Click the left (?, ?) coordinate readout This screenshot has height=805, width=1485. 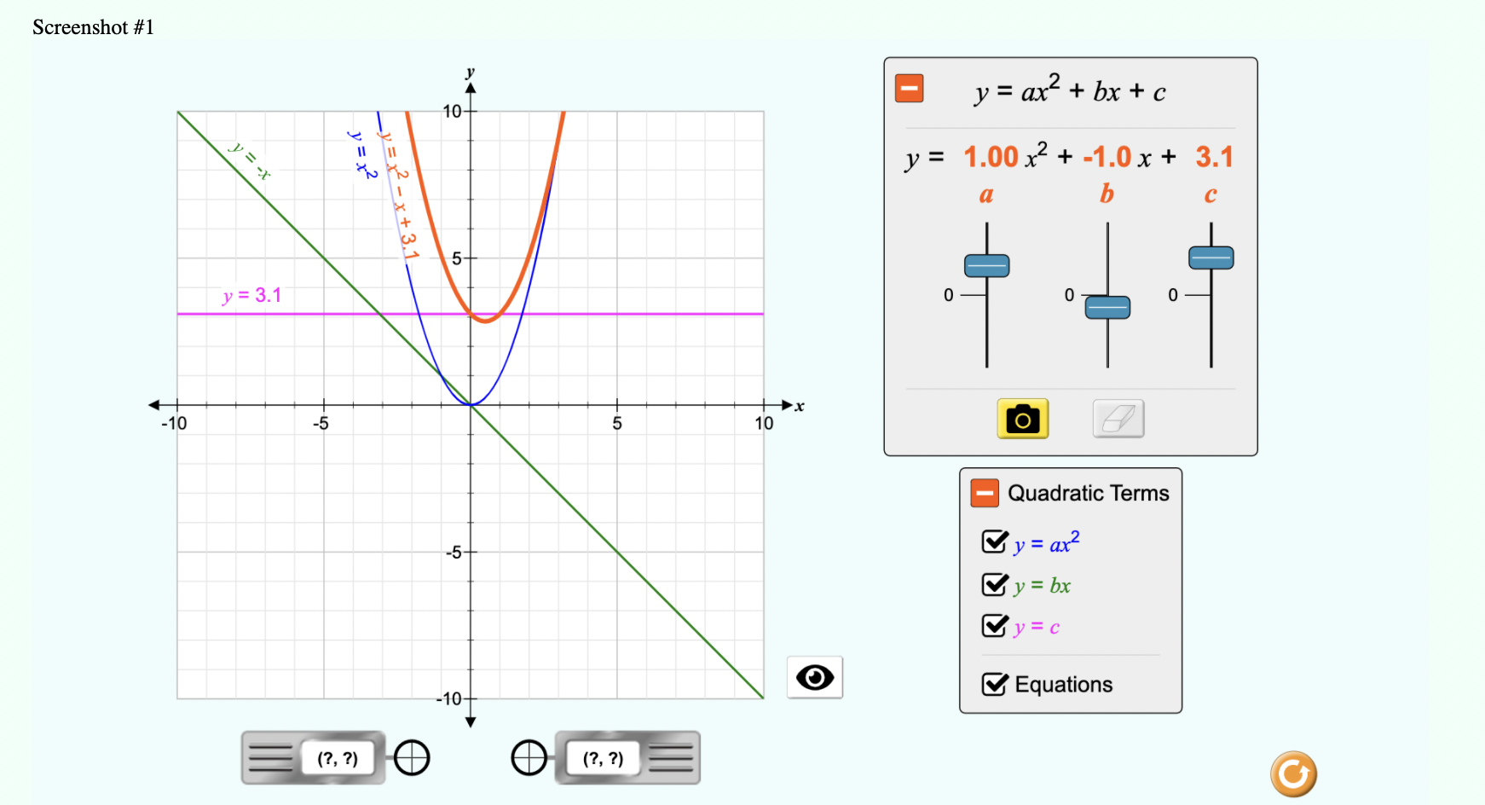338,758
